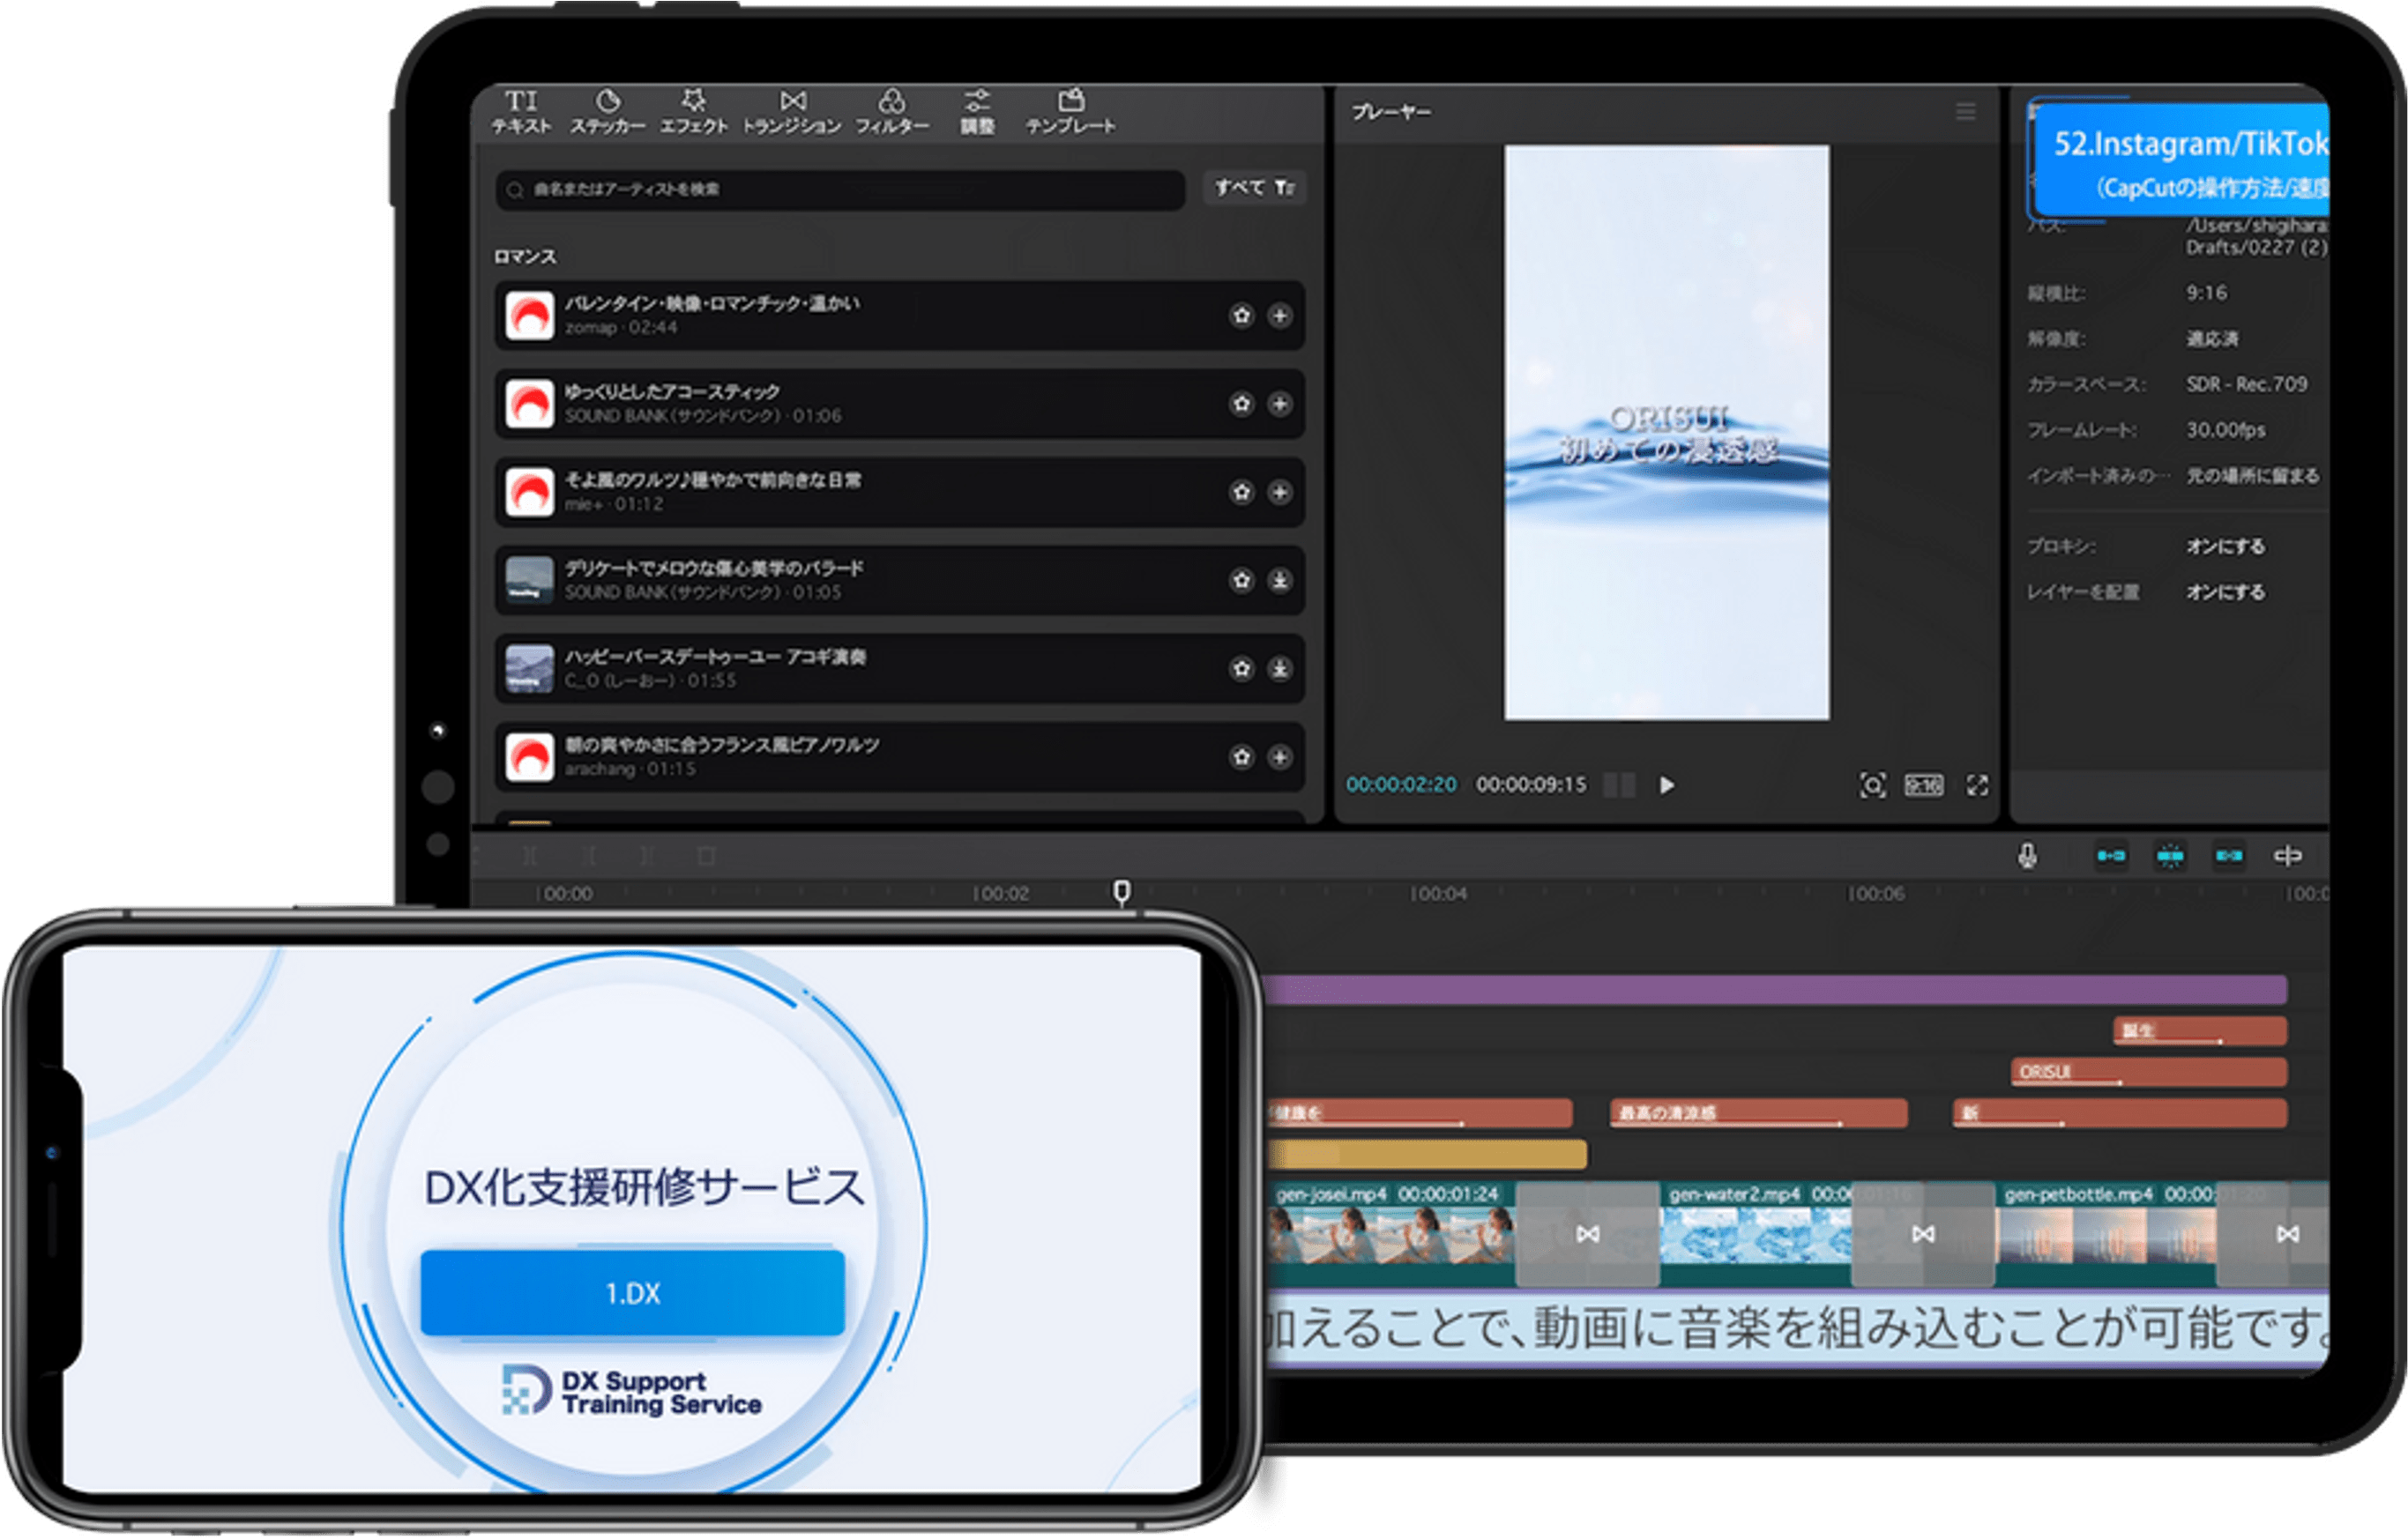Open the すべて filter dropdown
Viewport: 2408px width, 1539px height.
coord(1254,188)
